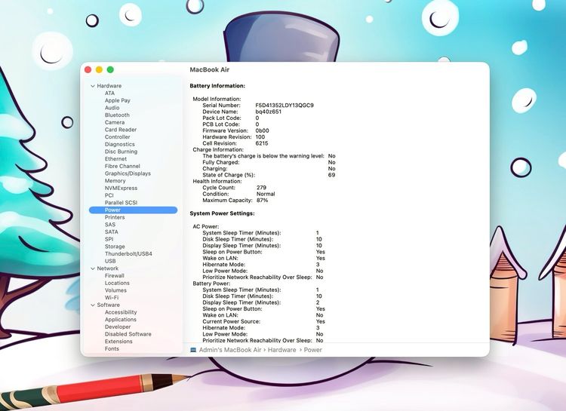Select Disc Burning entry
Viewport: 566px width, 411px height.
pyautogui.click(x=121, y=152)
